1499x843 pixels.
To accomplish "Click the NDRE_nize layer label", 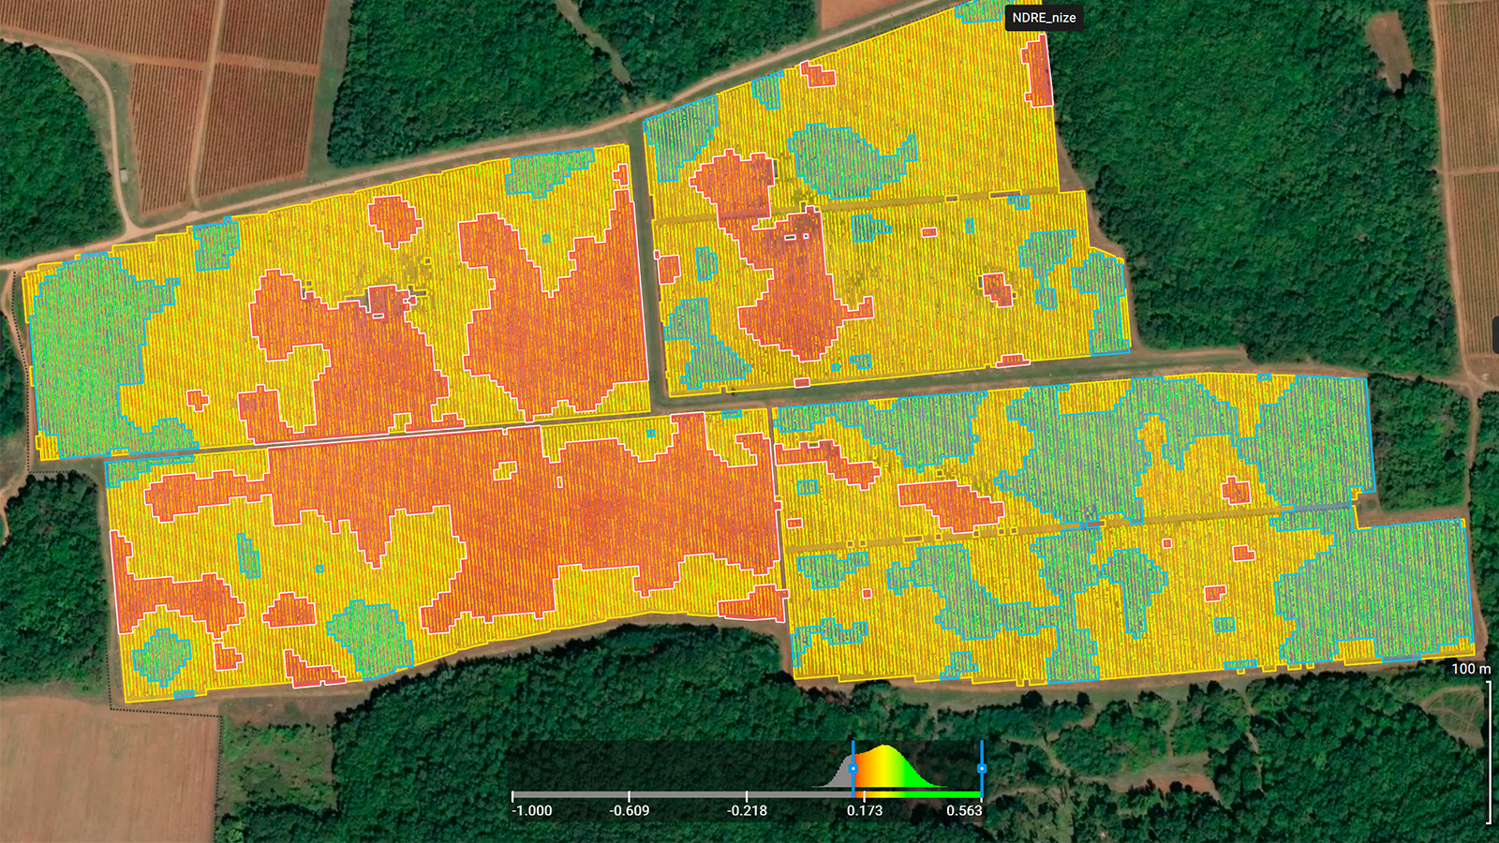I will pos(1044,18).
